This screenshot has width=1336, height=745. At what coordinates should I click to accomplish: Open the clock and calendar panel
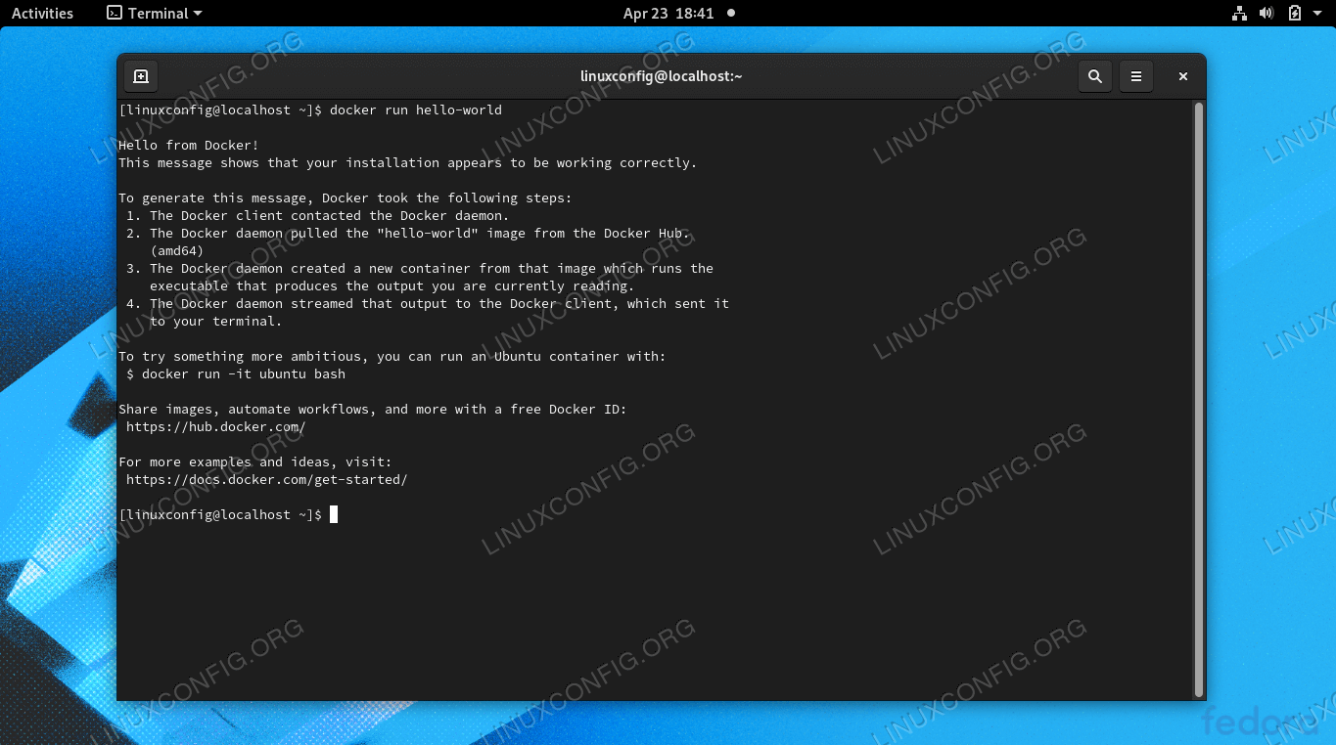[668, 13]
